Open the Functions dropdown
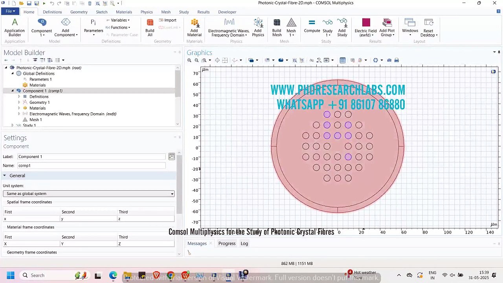Screen dimensions: 503x283 (118, 28)
